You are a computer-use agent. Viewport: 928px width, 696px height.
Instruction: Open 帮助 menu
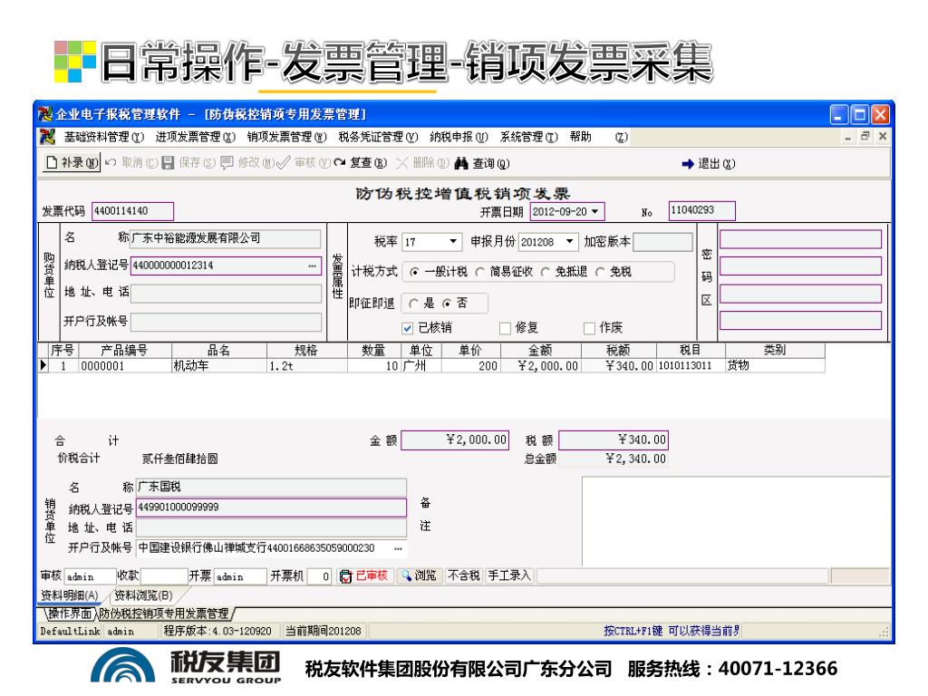click(x=581, y=137)
